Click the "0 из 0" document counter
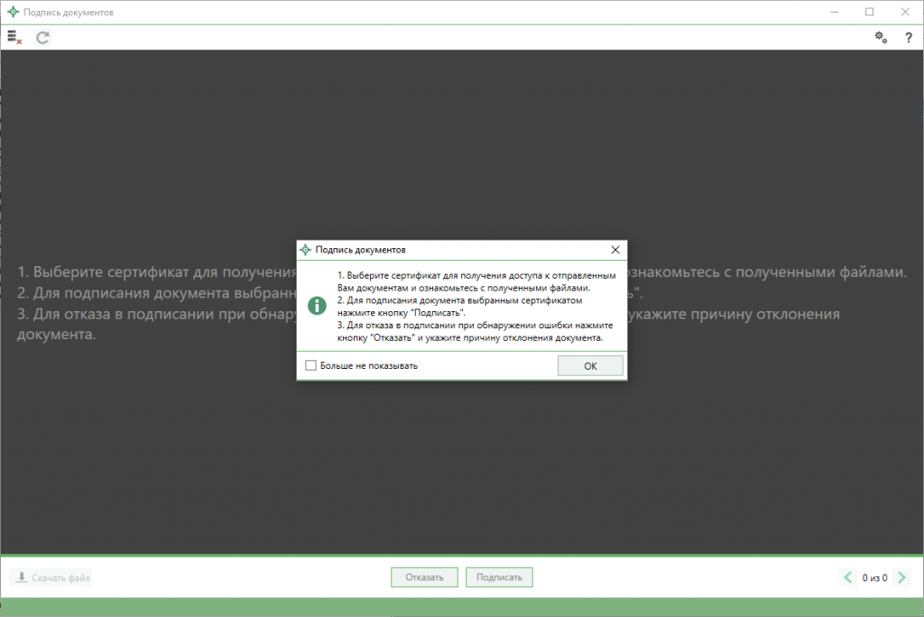This screenshot has width=924, height=617. [874, 577]
